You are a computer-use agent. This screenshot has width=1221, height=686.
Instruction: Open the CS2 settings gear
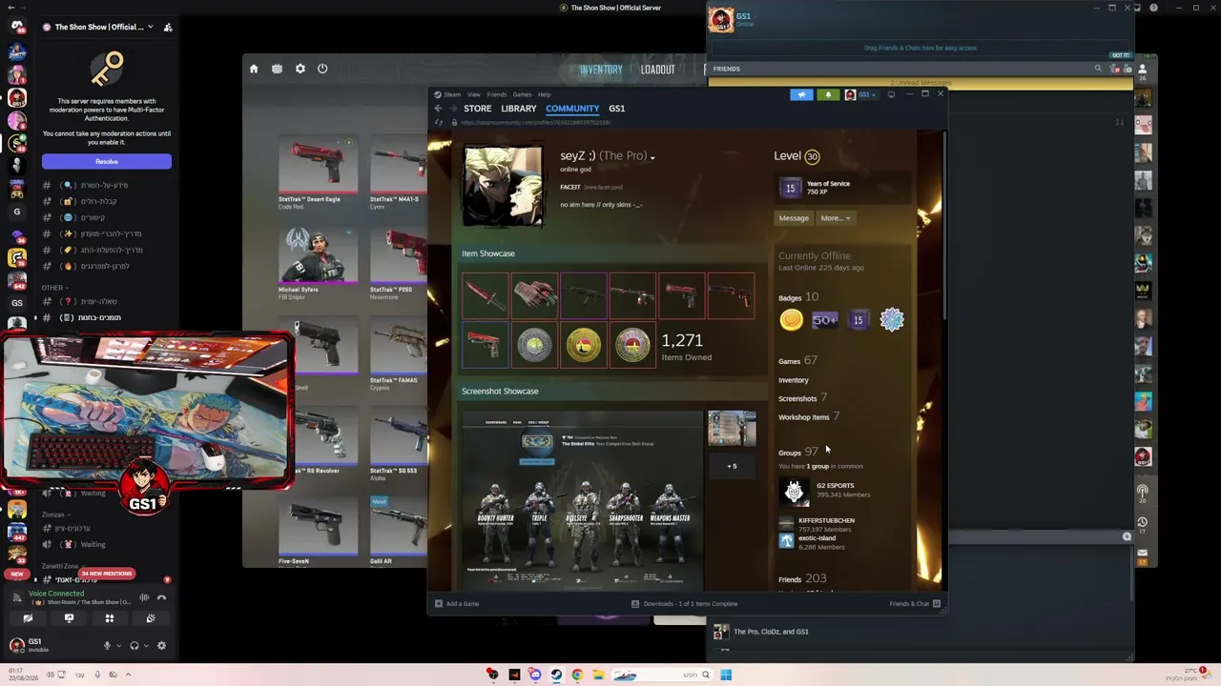pyautogui.click(x=300, y=69)
